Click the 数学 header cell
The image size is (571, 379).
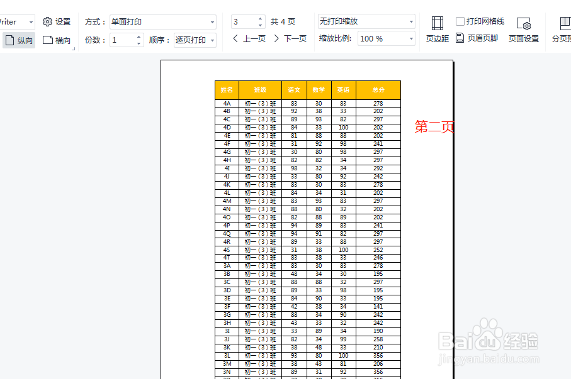[x=319, y=91]
